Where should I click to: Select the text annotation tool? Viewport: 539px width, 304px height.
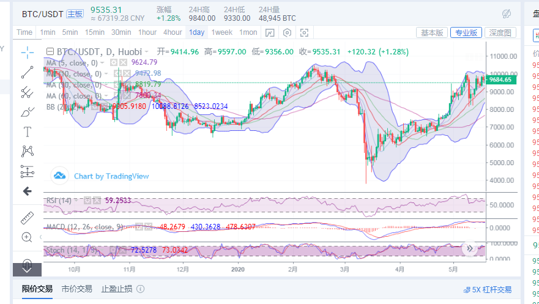coord(27,132)
